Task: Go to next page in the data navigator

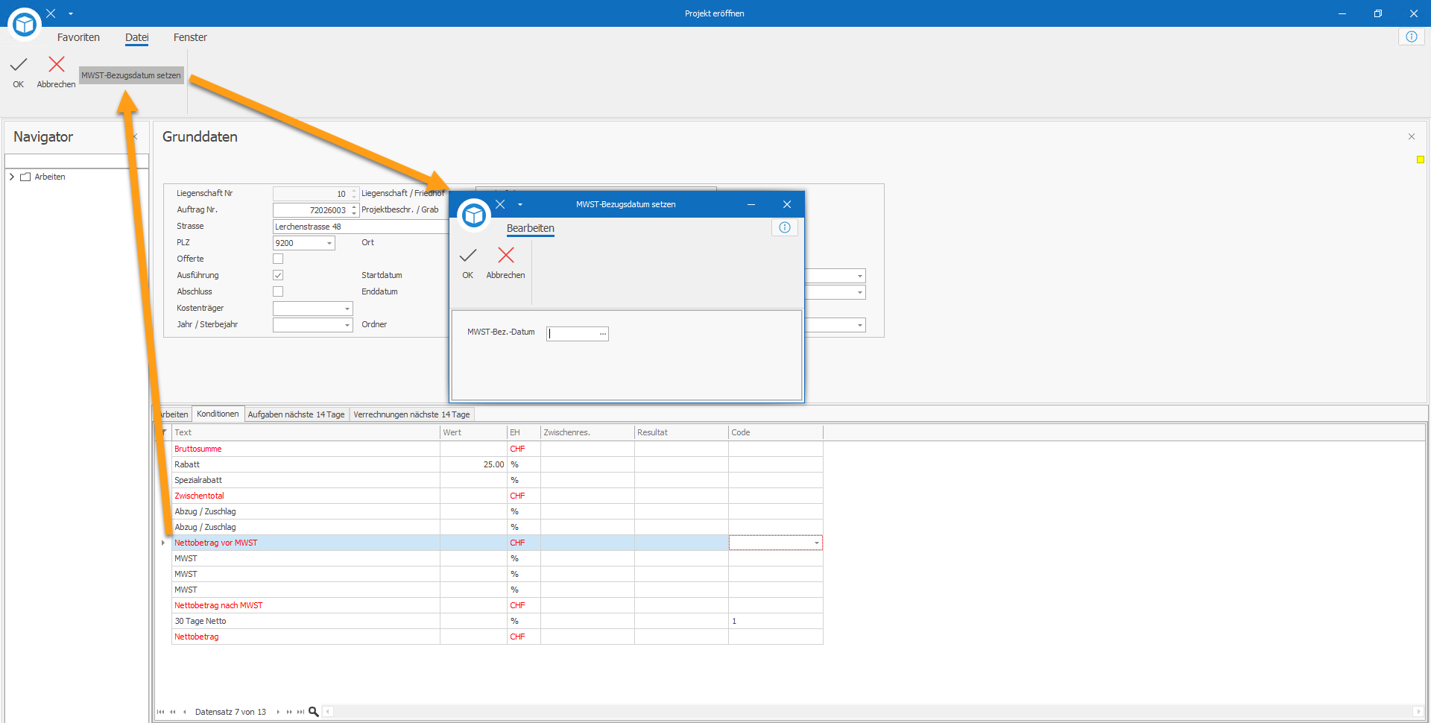Action: point(289,712)
